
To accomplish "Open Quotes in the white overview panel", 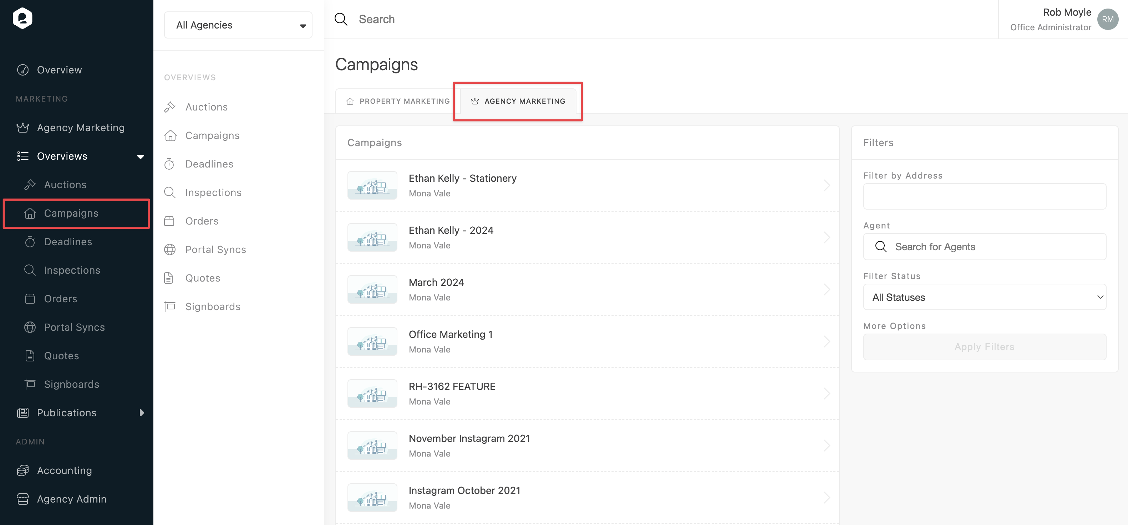I will click(x=203, y=278).
